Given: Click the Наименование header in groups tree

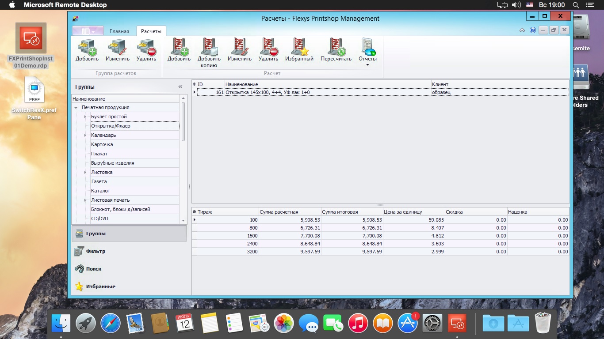Looking at the screenshot, I should [126, 99].
